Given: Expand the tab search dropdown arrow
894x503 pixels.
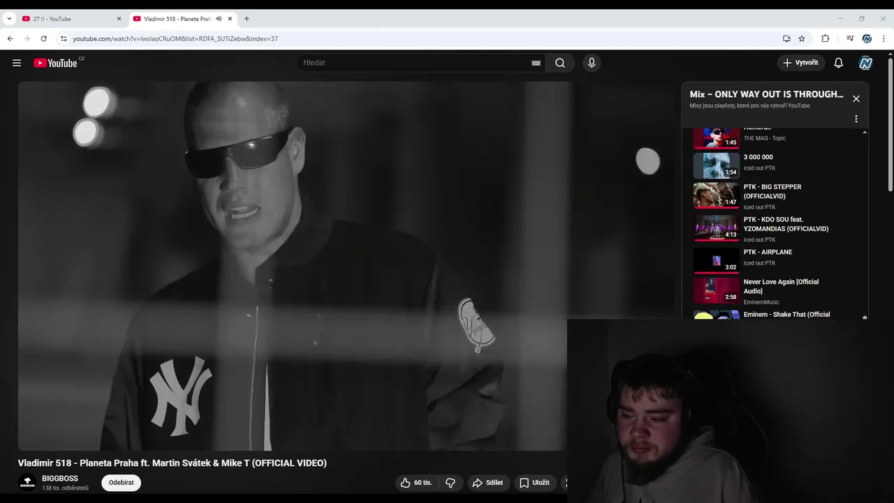Looking at the screenshot, I should 9,19.
